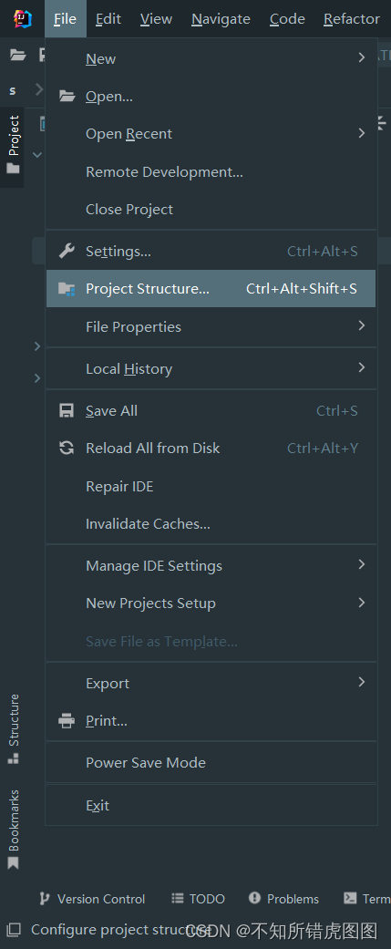Open the Version Control tab

[x=93, y=899]
